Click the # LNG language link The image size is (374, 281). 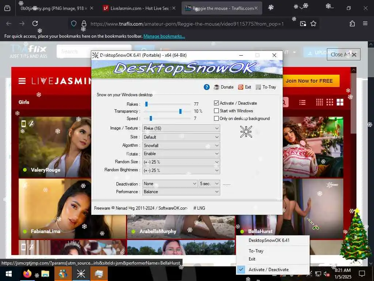pos(199,208)
